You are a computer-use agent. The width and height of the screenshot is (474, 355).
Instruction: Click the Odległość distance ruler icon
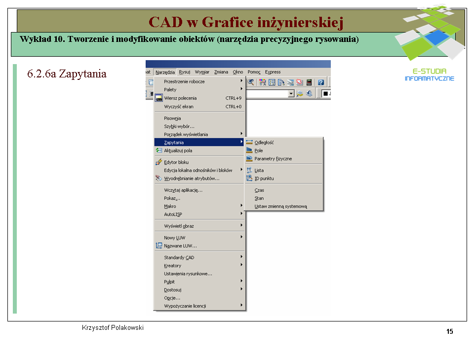[x=249, y=142]
